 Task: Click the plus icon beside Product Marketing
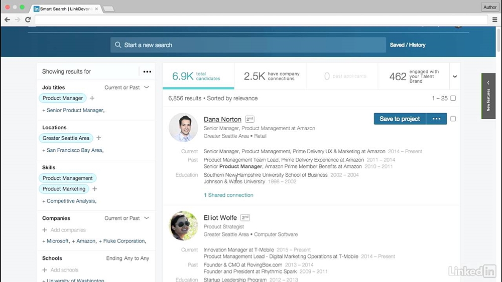[x=95, y=189]
